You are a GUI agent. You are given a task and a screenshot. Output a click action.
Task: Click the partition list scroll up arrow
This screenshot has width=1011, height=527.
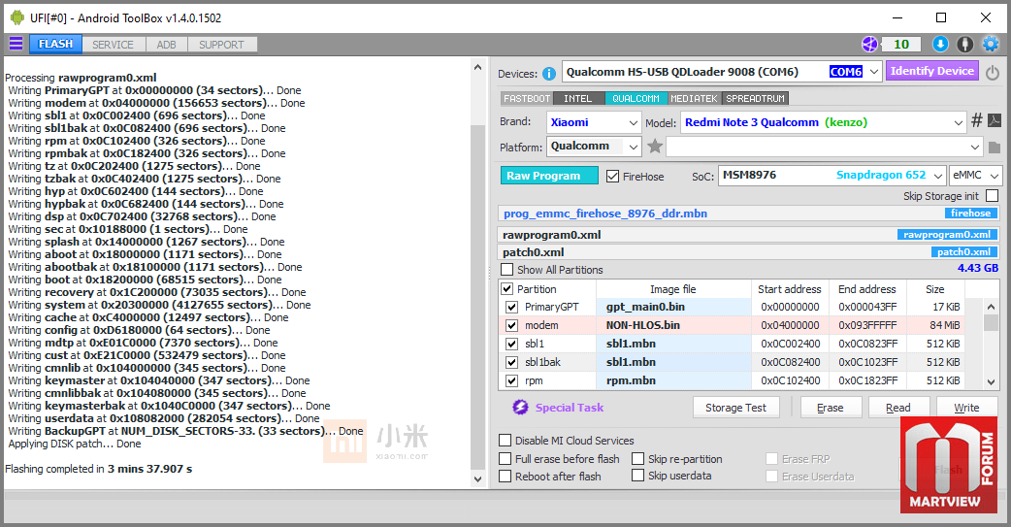991,307
